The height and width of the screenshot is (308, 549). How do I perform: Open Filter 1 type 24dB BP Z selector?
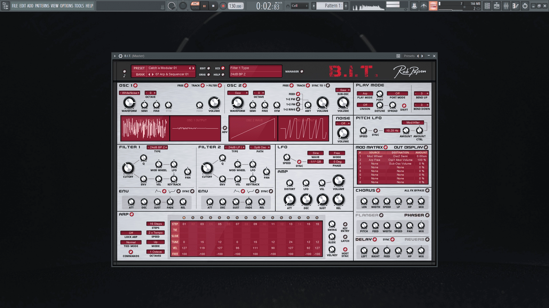click(157, 147)
